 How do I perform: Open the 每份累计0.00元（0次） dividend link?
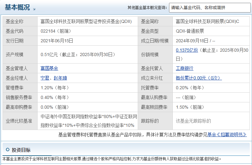(199, 78)
